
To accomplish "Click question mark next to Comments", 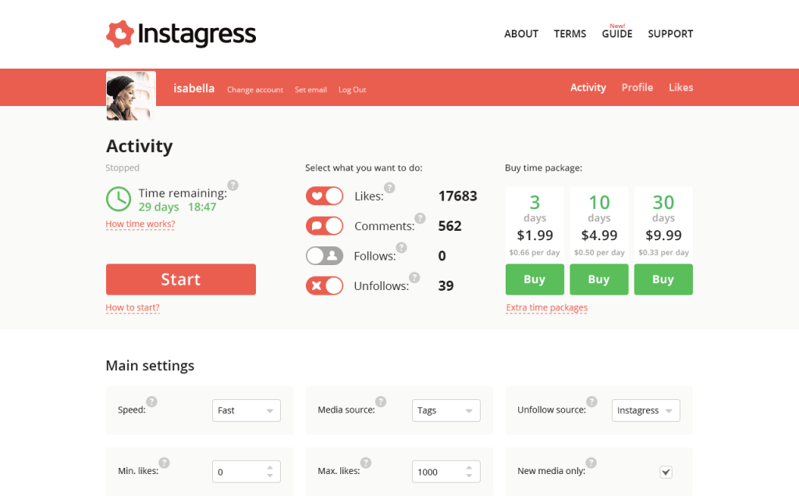I will pyautogui.click(x=420, y=218).
